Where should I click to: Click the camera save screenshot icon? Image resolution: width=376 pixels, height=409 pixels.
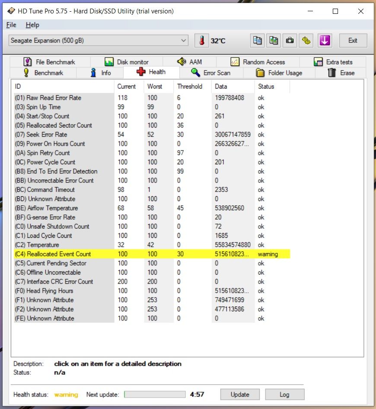tap(290, 41)
